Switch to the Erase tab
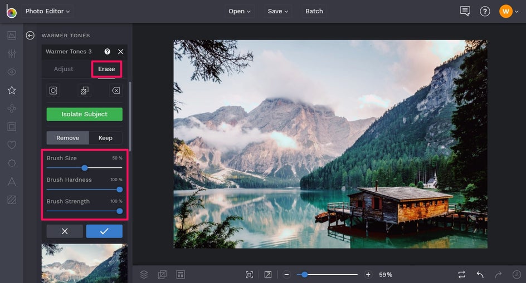The width and height of the screenshot is (526, 283). [x=106, y=68]
